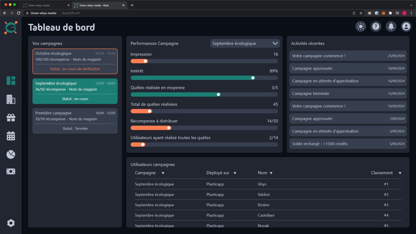The image size is (416, 234).
Task: Sort by the Déployé sur column arrow
Action: [235, 173]
